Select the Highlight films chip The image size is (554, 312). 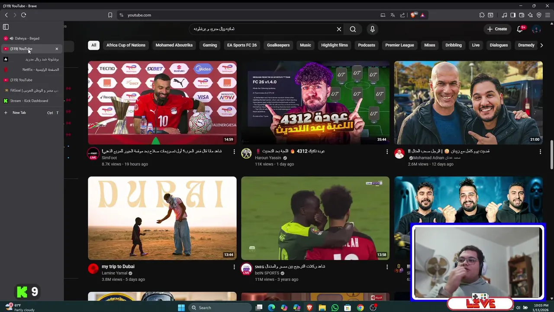[335, 45]
